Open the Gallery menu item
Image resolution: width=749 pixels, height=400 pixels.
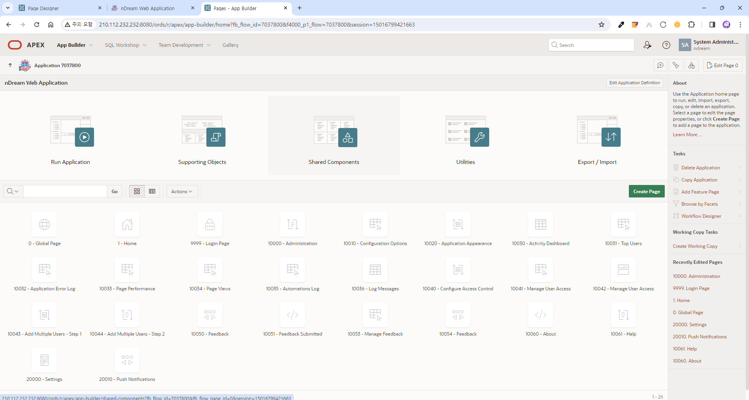(x=231, y=45)
